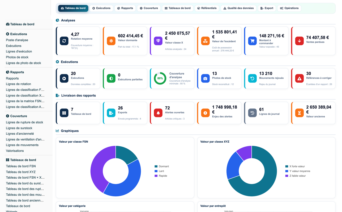Toggle Rapide legend color swatch
Viewport: 342px width, 212px height.
coord(156,176)
